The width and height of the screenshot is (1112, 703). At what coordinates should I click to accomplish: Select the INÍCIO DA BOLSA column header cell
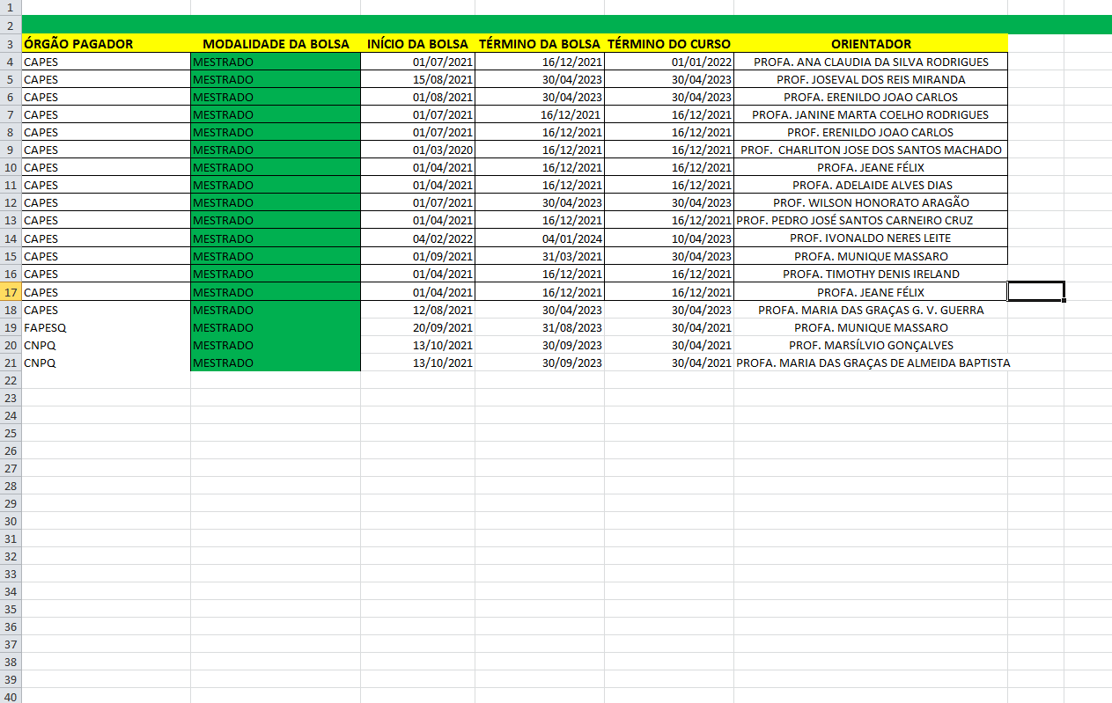pyautogui.click(x=417, y=44)
